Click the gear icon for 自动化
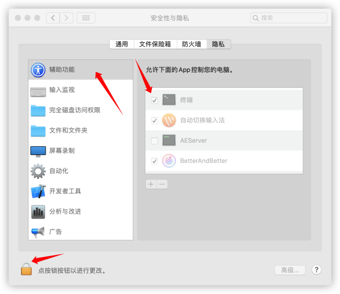The height and width of the screenshot is (294, 340). click(x=38, y=171)
